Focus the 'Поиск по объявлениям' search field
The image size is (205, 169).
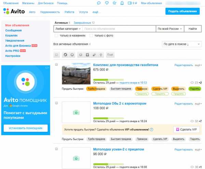coord(119,29)
